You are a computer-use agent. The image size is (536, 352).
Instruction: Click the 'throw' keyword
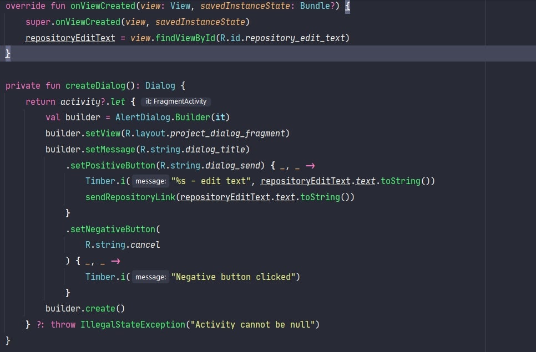[x=63, y=325]
